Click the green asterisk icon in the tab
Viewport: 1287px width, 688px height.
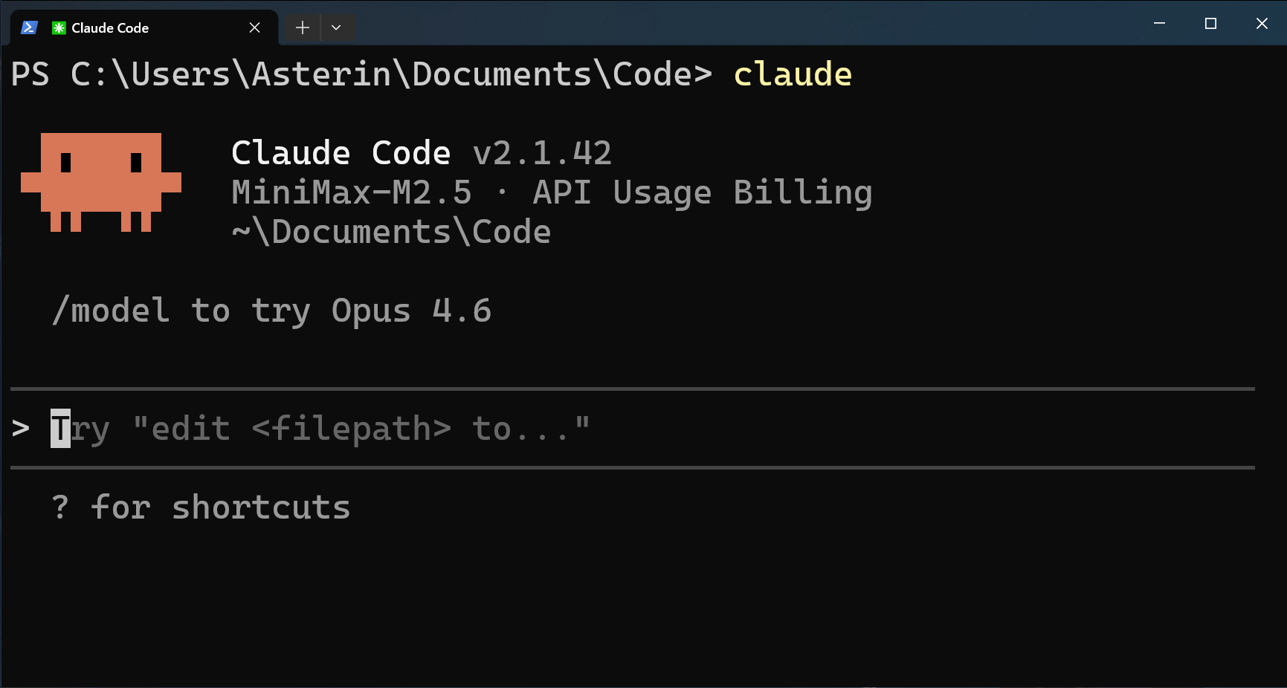59,27
